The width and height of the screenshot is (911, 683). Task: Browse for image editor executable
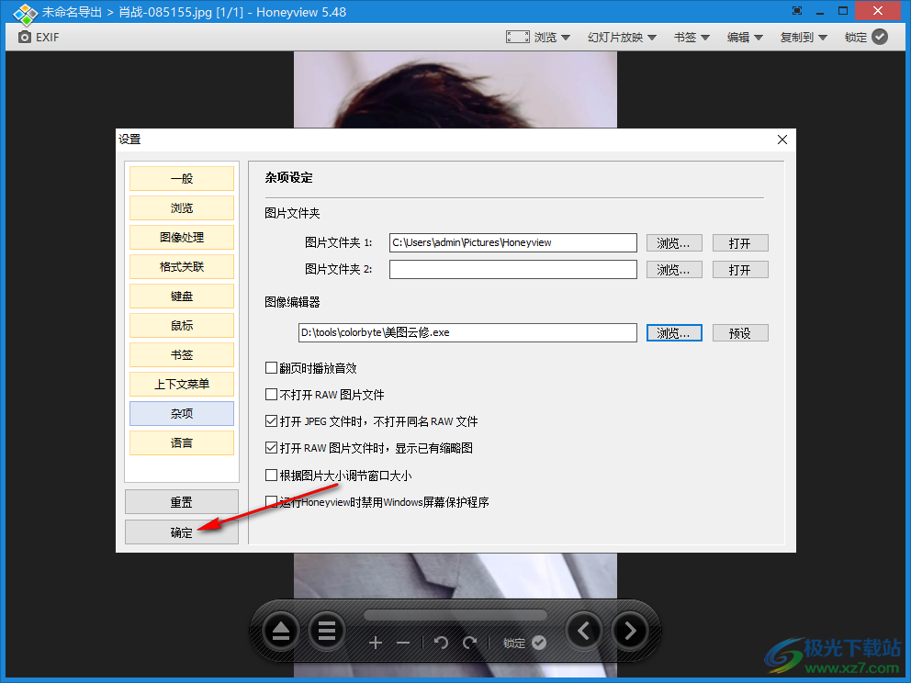[x=674, y=333]
